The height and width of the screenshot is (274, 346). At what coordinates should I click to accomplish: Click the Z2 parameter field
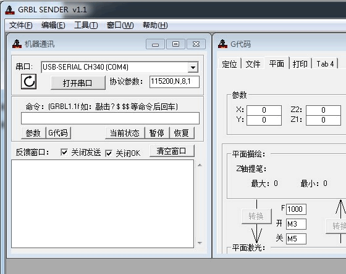pyautogui.click(x=323, y=110)
